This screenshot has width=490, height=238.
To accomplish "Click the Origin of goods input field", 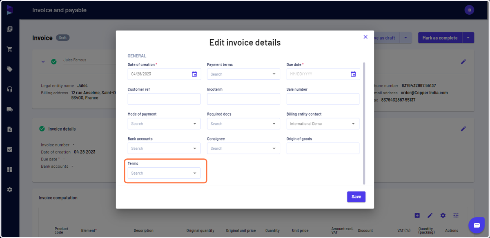I will point(323,148).
